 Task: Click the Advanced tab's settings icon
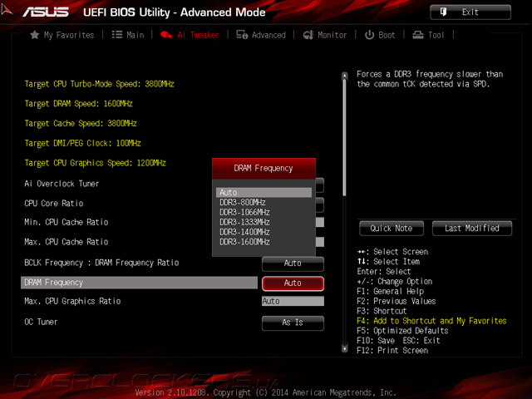(242, 35)
